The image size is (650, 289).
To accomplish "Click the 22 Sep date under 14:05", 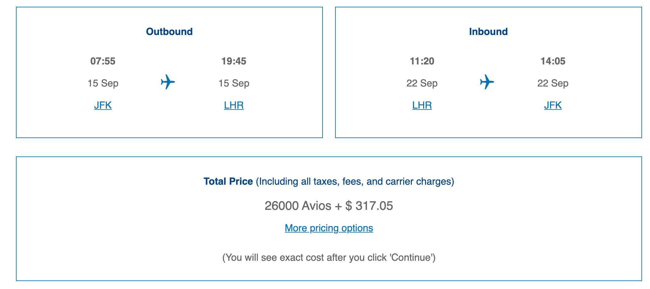I will [x=553, y=83].
